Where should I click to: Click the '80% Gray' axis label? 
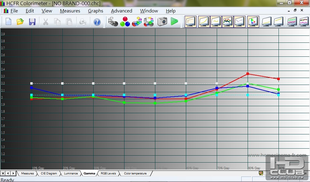[254, 168]
